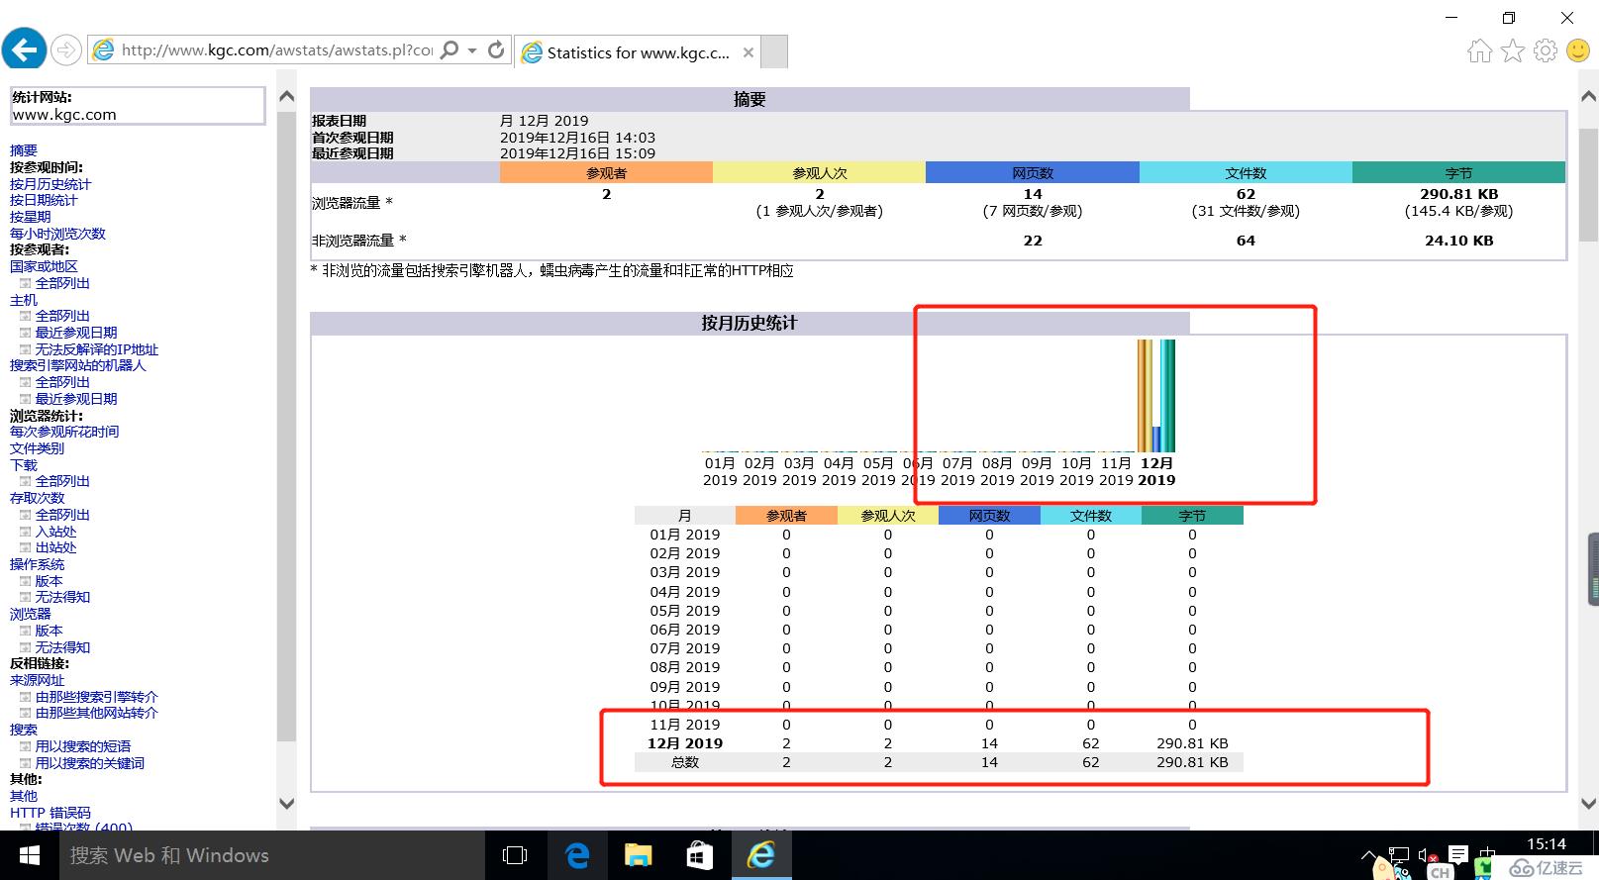Open a new tab with the blank tab button
Viewport: 1599px width, 880px height.
pyautogui.click(x=774, y=52)
